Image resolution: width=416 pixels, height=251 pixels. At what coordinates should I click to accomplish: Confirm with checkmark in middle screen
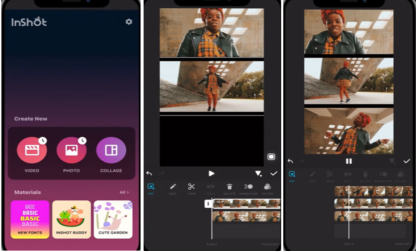point(274,174)
